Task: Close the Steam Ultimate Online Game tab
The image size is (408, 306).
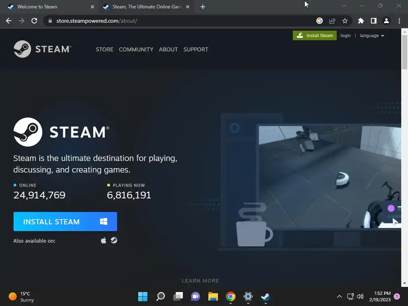Action: [188, 7]
